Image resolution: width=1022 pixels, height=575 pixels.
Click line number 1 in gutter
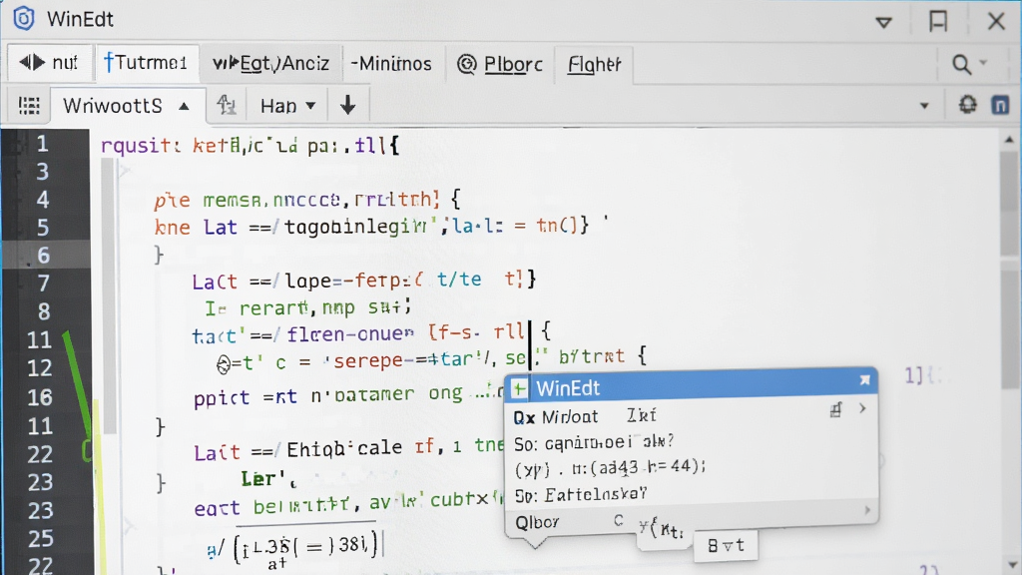pyautogui.click(x=42, y=144)
